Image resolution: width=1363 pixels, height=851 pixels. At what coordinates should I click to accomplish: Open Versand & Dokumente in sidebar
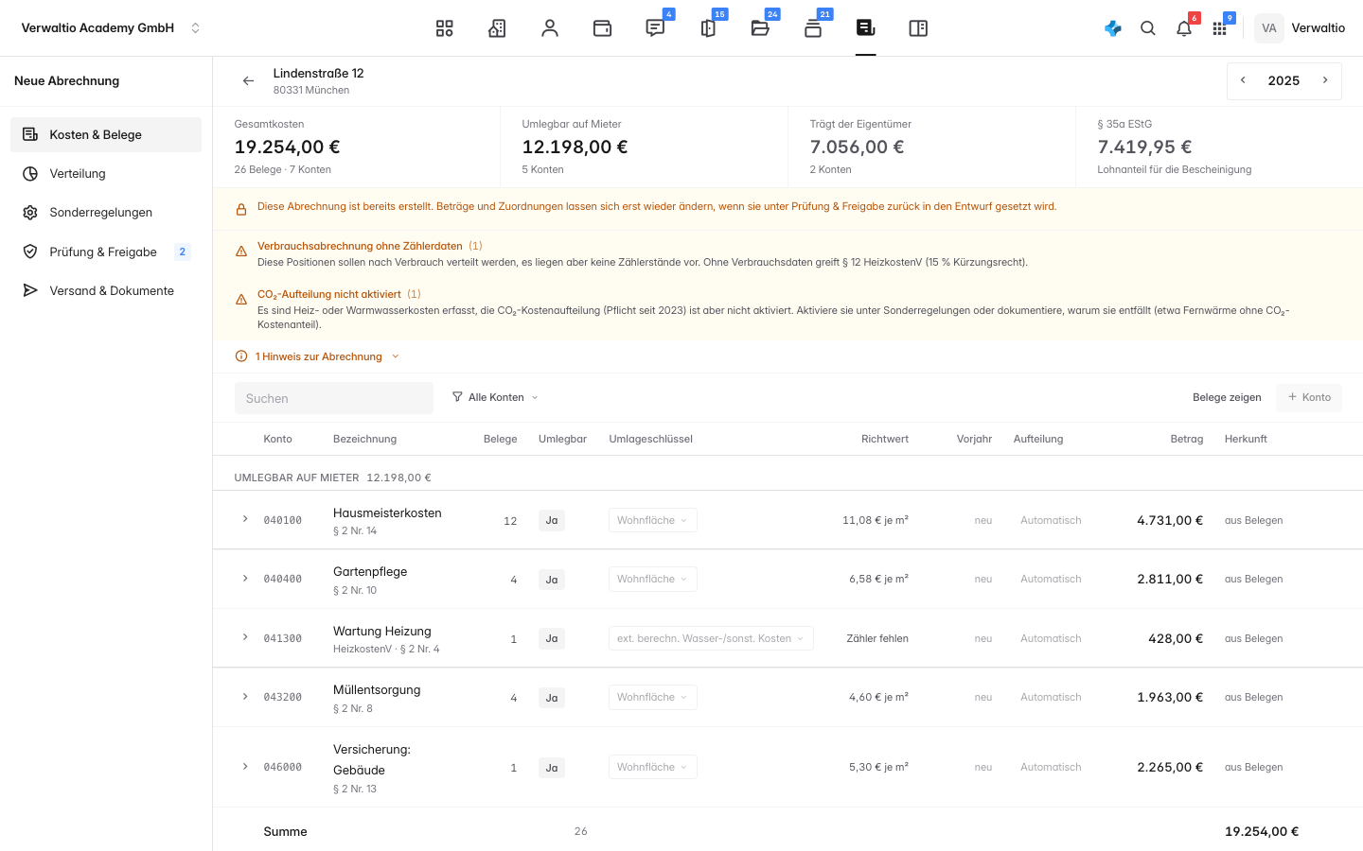(x=106, y=291)
